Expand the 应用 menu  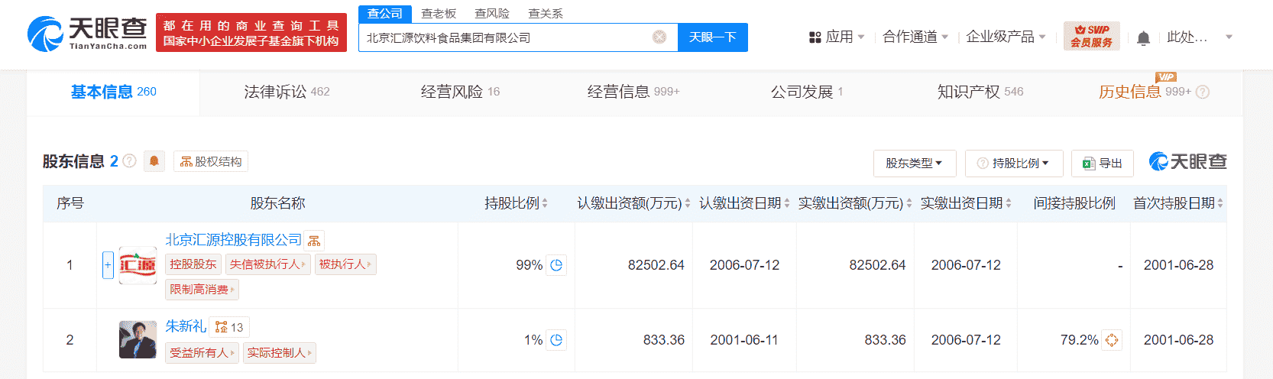point(837,37)
